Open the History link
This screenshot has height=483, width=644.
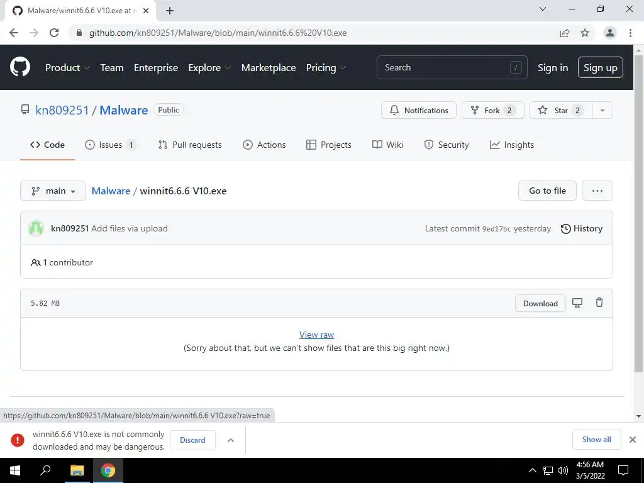pos(582,228)
